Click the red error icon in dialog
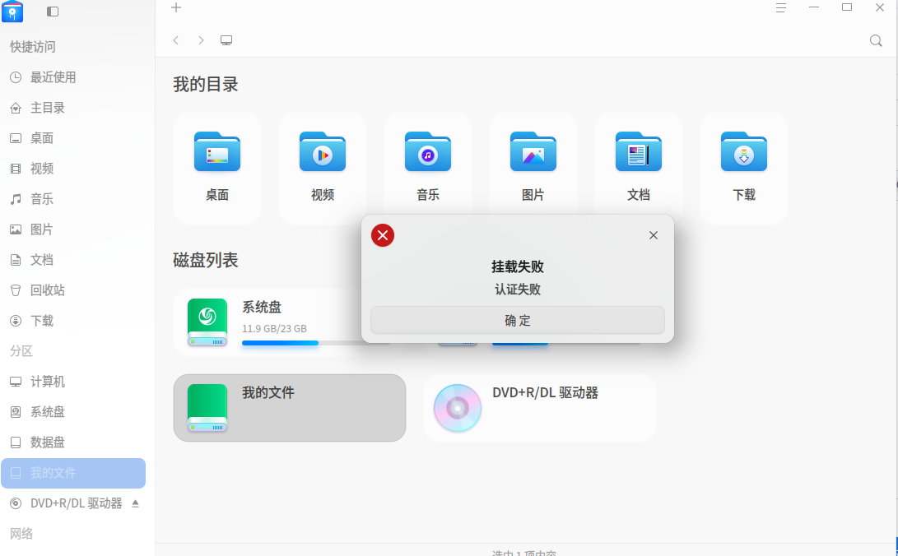This screenshot has width=898, height=556. pyautogui.click(x=383, y=235)
